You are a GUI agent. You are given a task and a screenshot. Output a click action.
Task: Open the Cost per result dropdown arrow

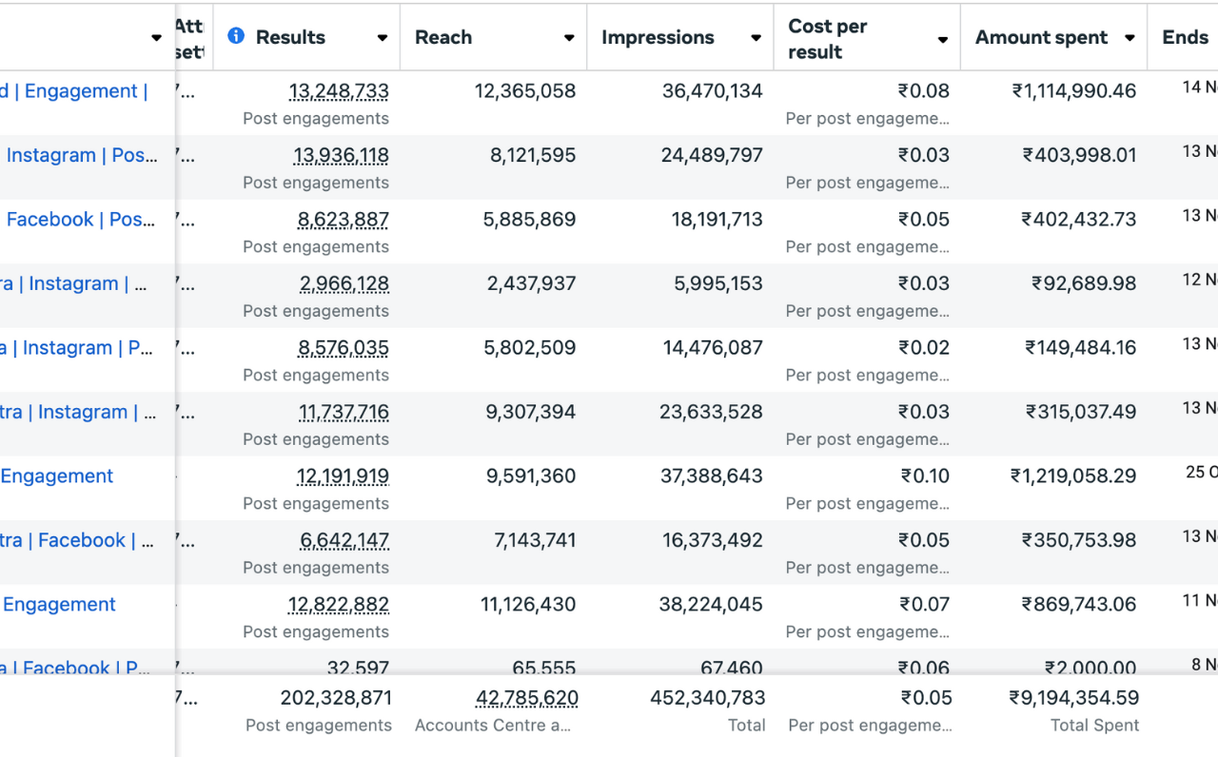(942, 40)
